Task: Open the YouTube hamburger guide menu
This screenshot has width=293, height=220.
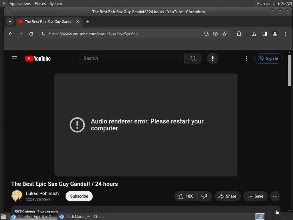Action: (x=15, y=58)
